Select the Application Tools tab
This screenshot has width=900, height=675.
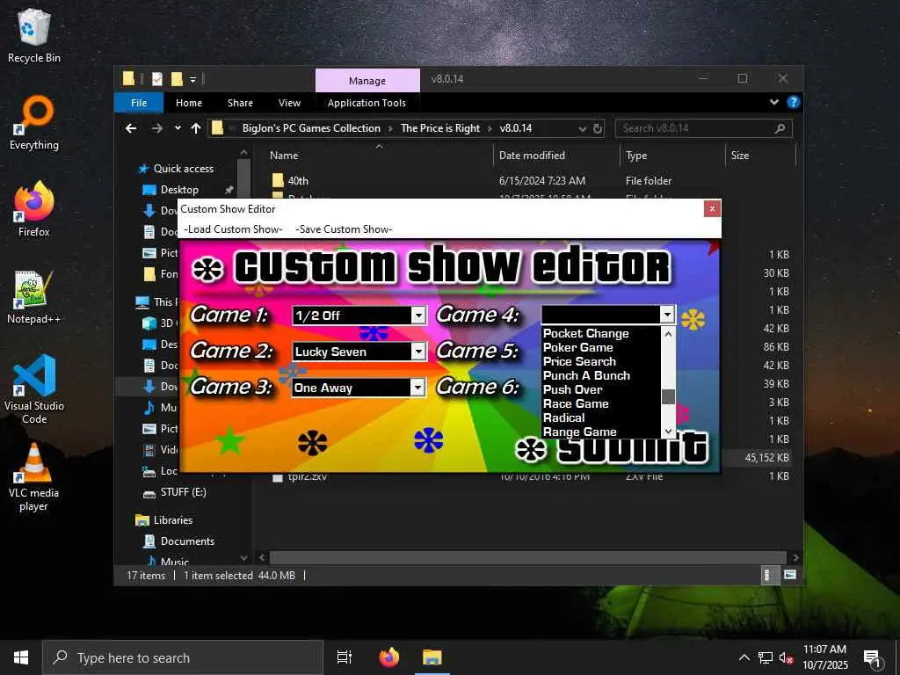(x=367, y=103)
